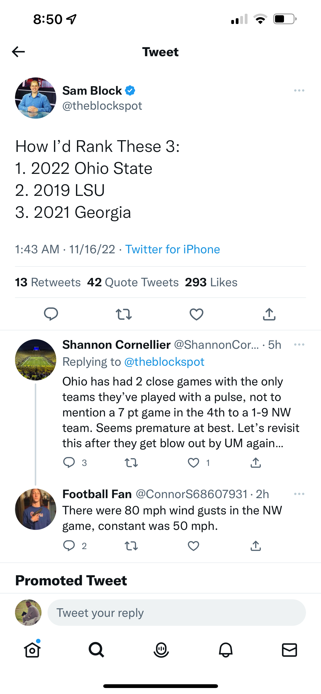Open more options on Shannon Cornellier's reply
Image resolution: width=321 pixels, height=694 pixels.
(x=299, y=345)
